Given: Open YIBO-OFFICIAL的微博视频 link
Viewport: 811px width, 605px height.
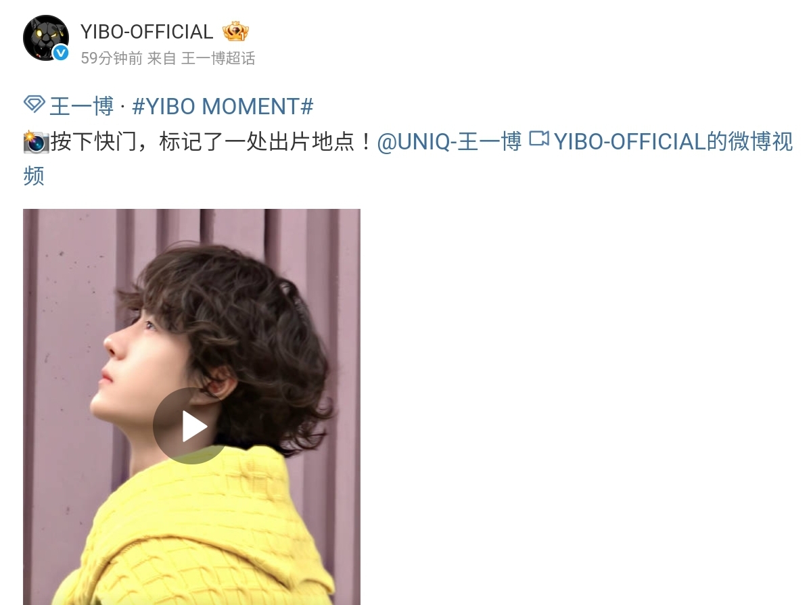Looking at the screenshot, I should pyautogui.click(x=673, y=141).
